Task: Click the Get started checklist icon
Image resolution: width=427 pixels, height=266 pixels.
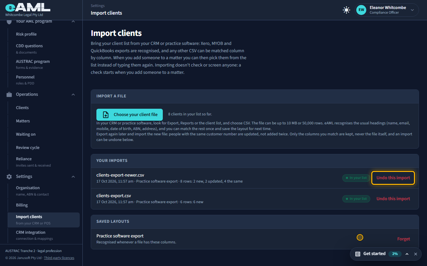Action: (x=358, y=254)
